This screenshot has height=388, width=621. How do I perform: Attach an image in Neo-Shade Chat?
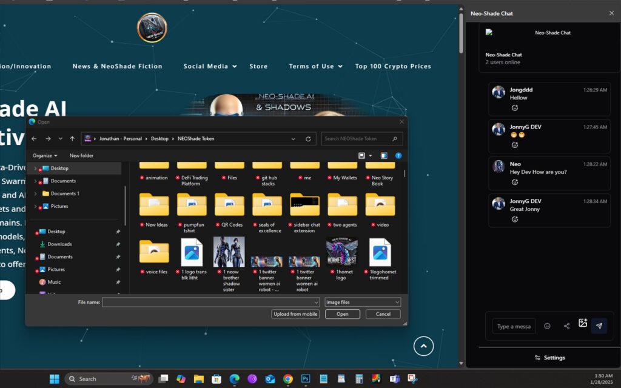click(x=583, y=323)
